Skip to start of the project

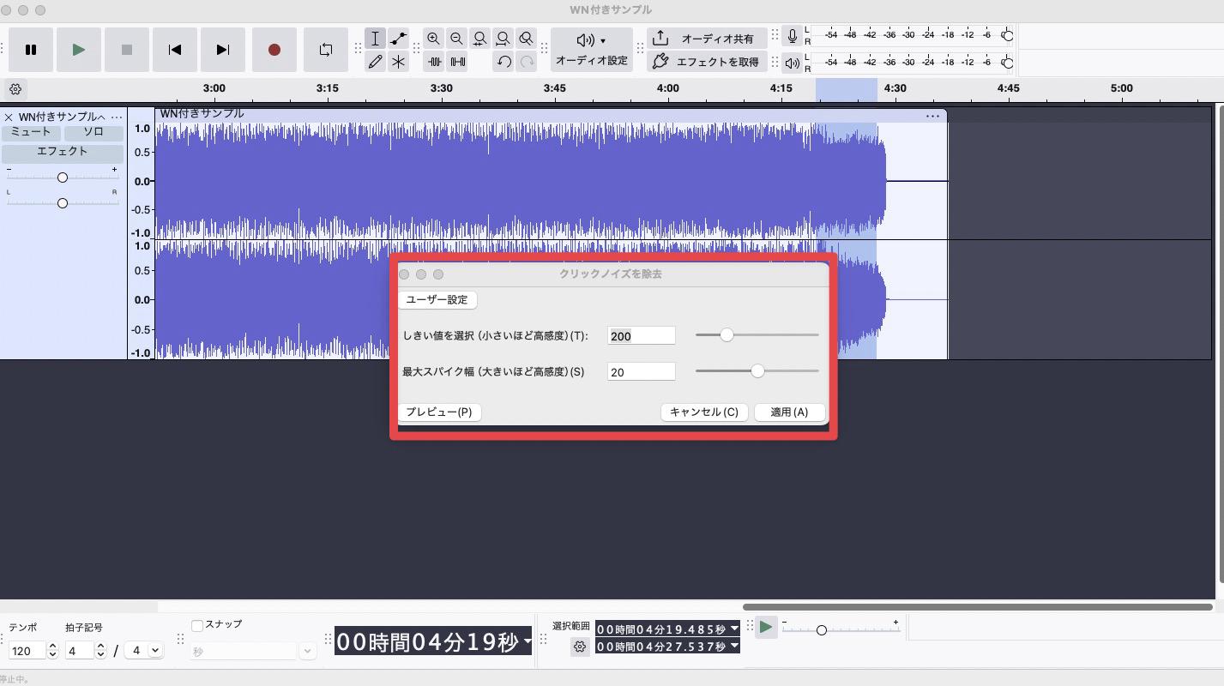pyautogui.click(x=175, y=50)
